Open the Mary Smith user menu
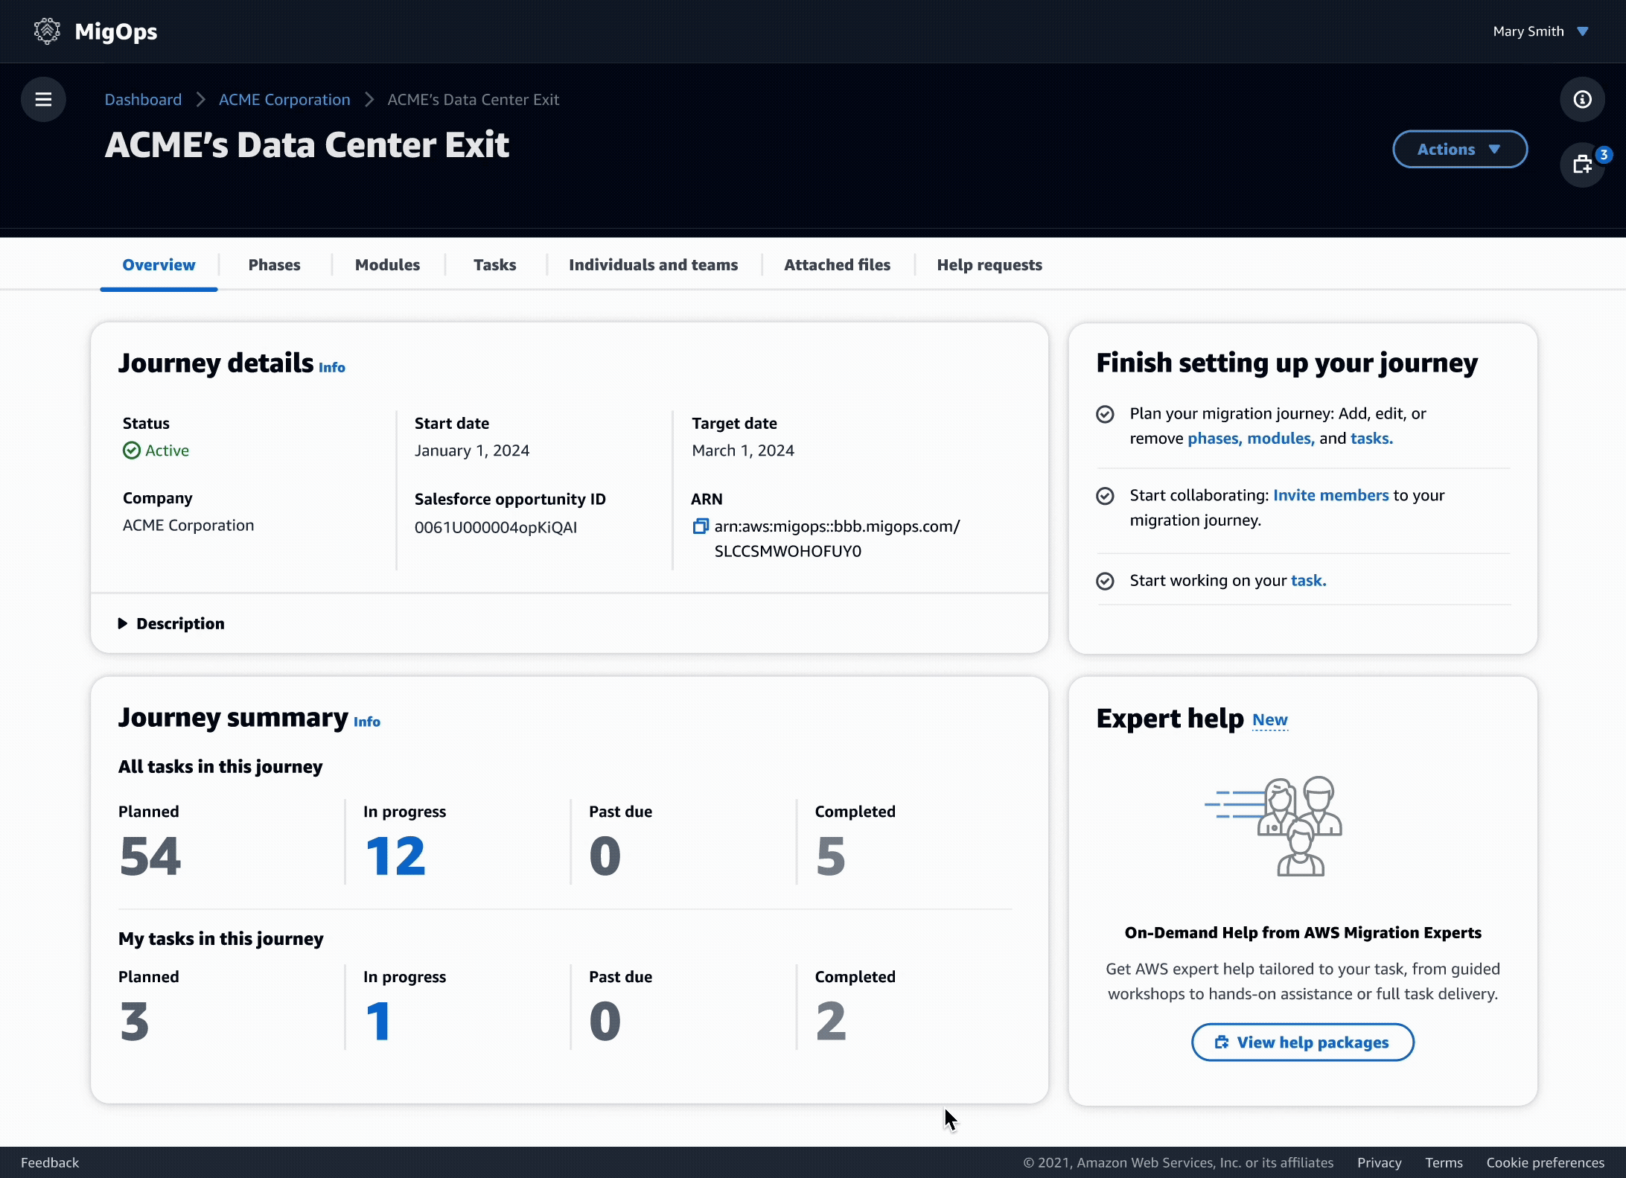Viewport: 1626px width, 1178px height. [x=1540, y=31]
